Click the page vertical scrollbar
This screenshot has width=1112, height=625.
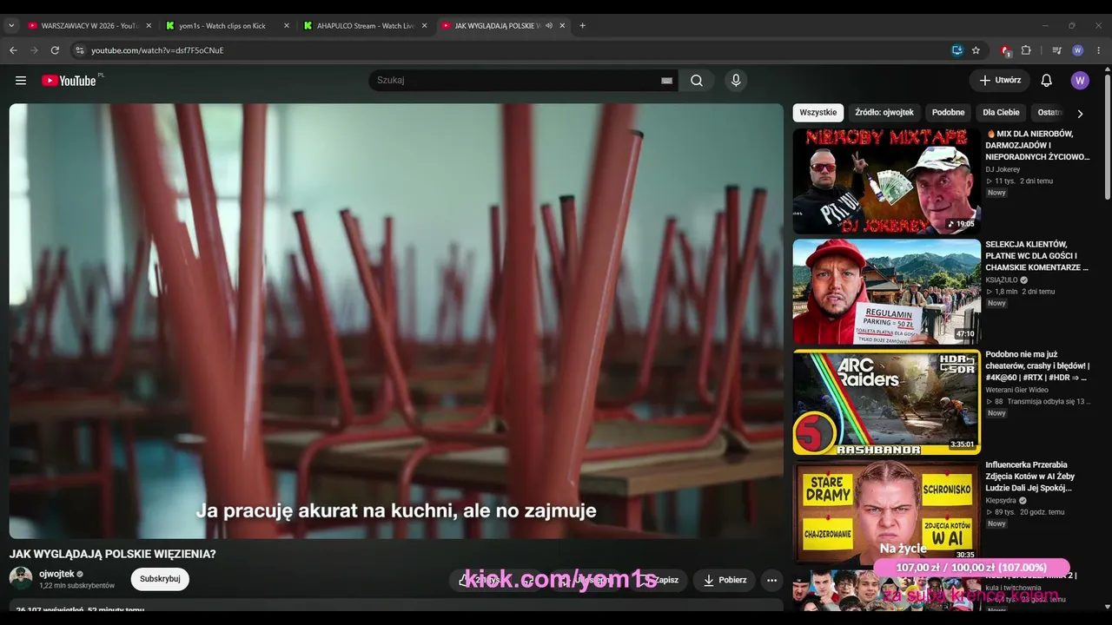pyautogui.click(x=1106, y=139)
